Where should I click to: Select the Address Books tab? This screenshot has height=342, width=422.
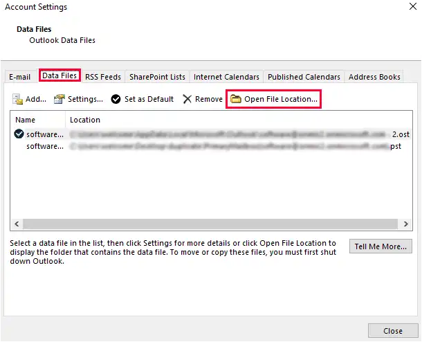374,77
